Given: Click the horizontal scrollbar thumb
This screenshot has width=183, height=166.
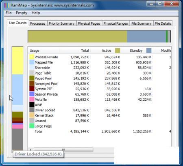Looking at the screenshot, I should pyautogui.click(x=63, y=150).
